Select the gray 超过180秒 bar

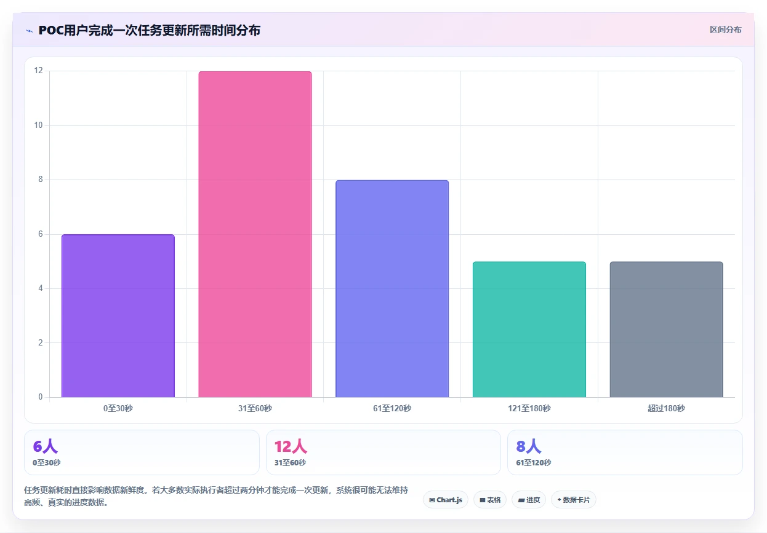[x=666, y=330]
